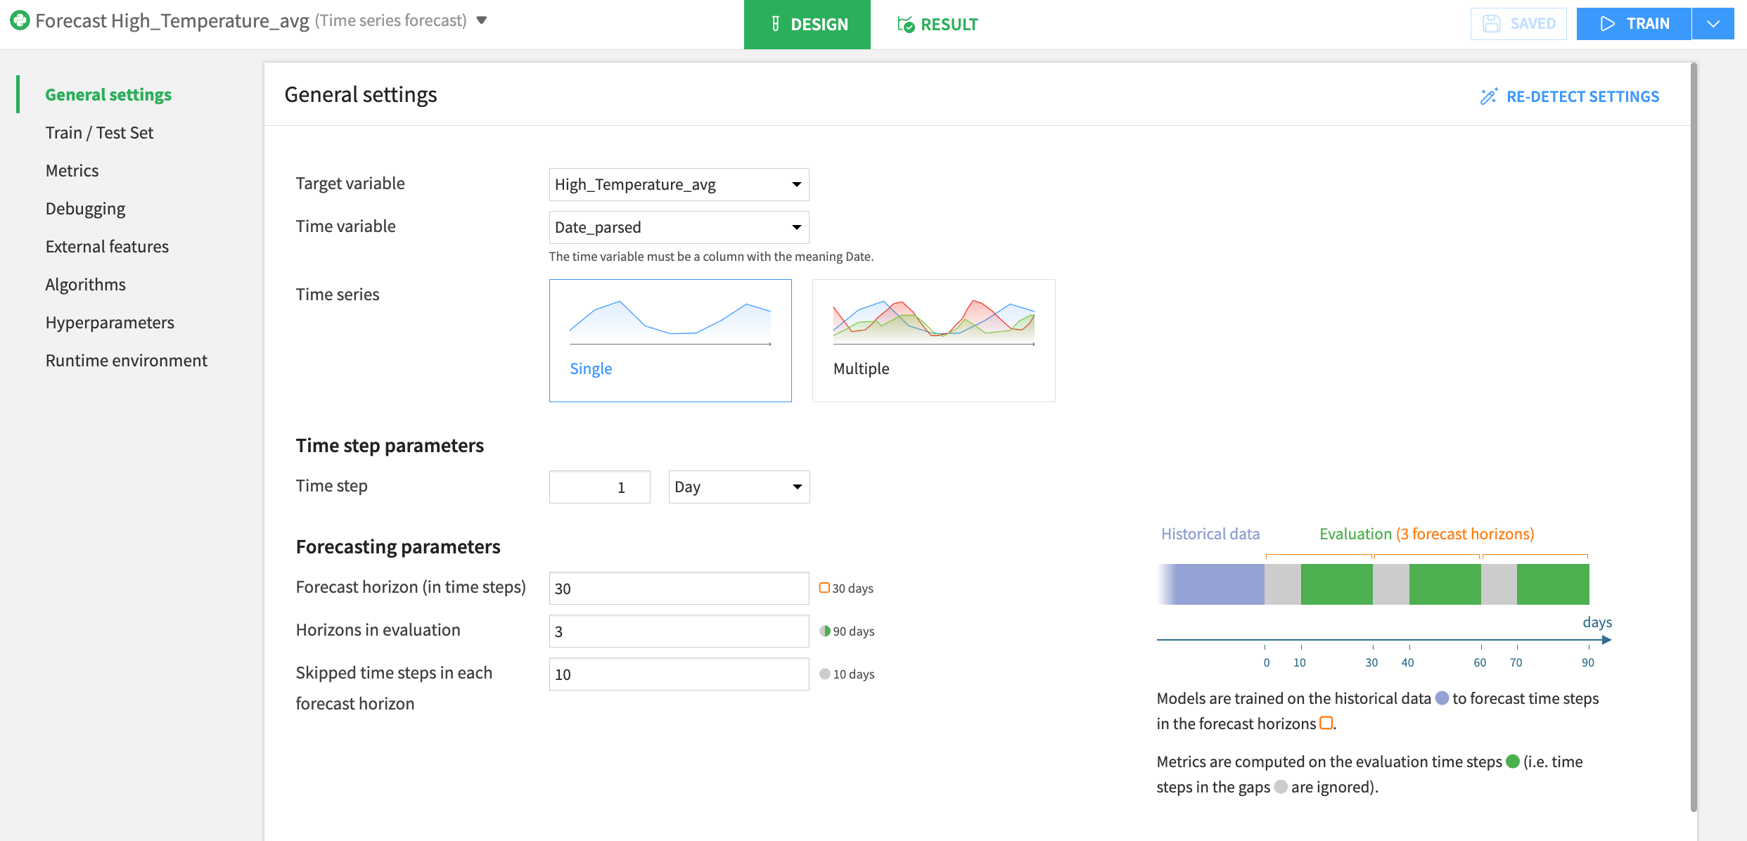Open the Hyperparameters settings section

point(110,322)
